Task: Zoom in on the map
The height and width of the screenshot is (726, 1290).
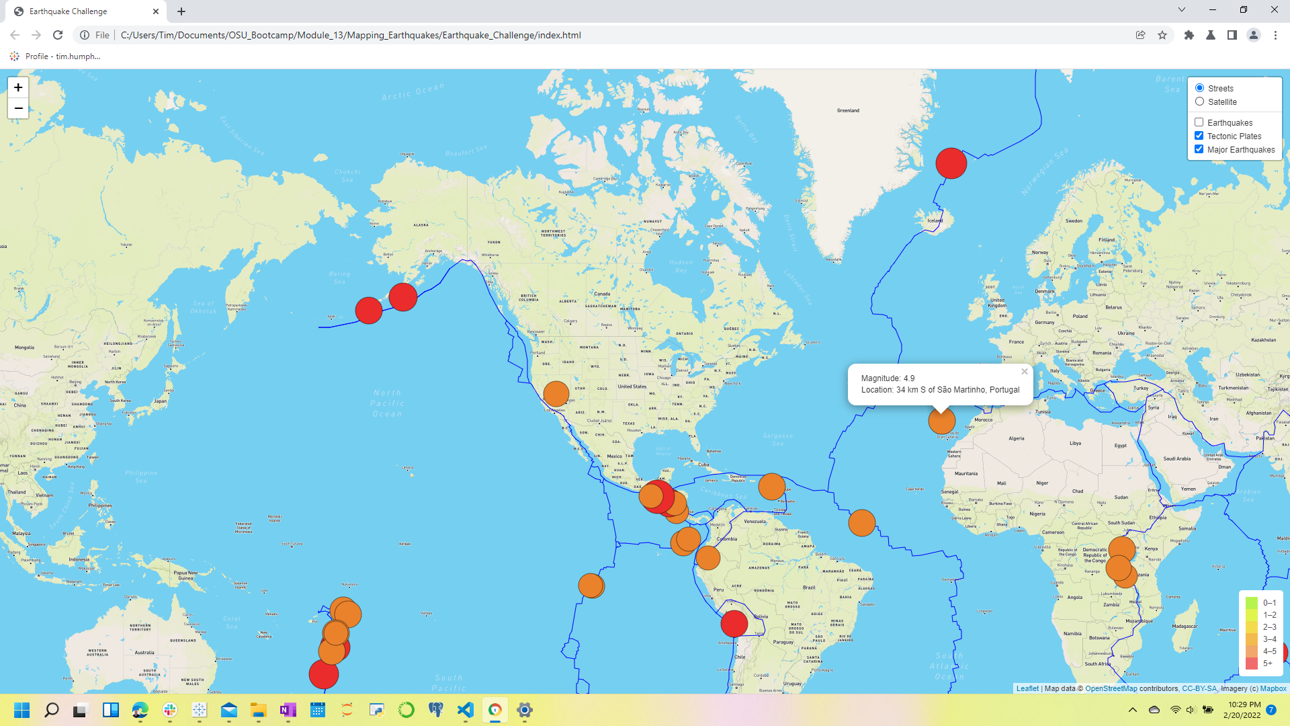Action: tap(18, 87)
